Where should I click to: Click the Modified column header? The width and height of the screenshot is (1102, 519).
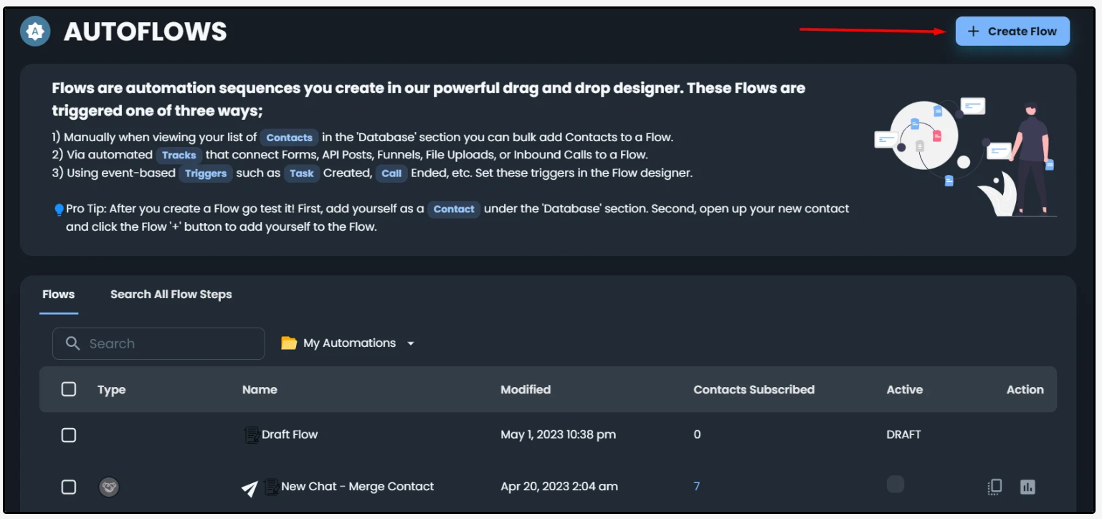pos(526,389)
